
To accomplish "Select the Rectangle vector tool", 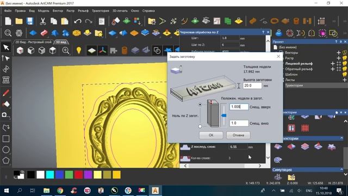I will (x=6, y=139).
